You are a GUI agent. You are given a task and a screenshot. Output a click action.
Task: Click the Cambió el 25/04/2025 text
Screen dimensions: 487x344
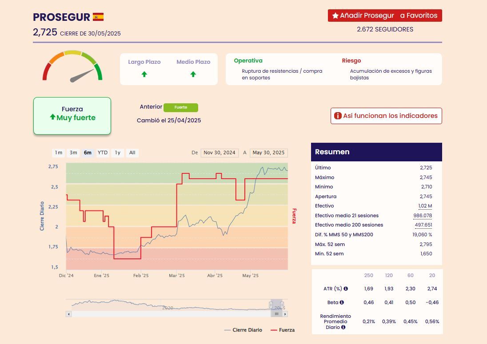point(169,120)
